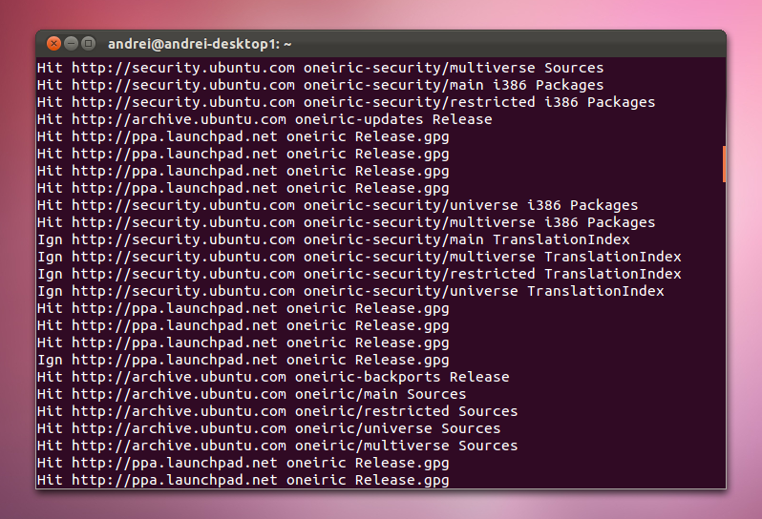Click the oneiric-security/main TranslationIndex line
Image resolution: width=762 pixels, height=519 pixels.
coord(333,239)
